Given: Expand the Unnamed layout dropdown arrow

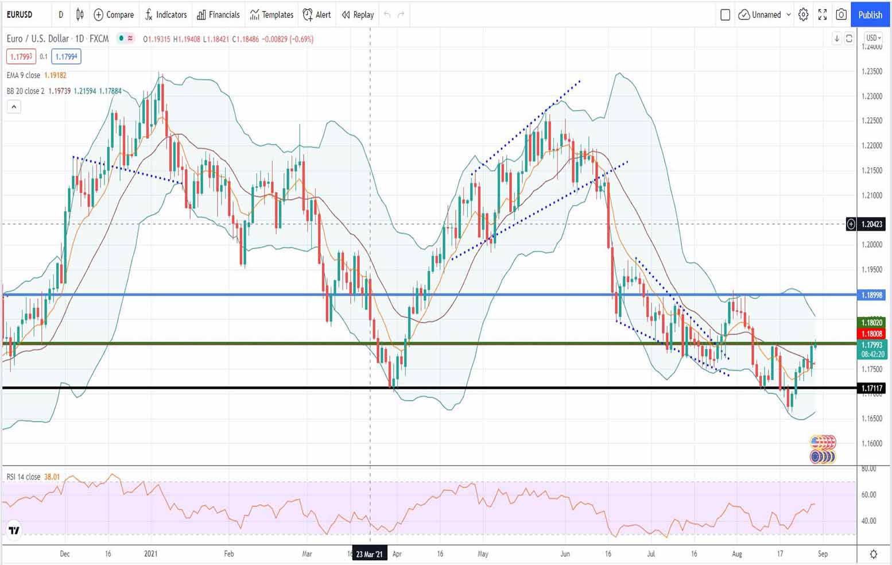Looking at the screenshot, I should point(789,14).
